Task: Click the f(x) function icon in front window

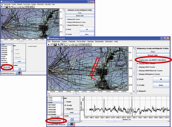Action: coord(76,45)
